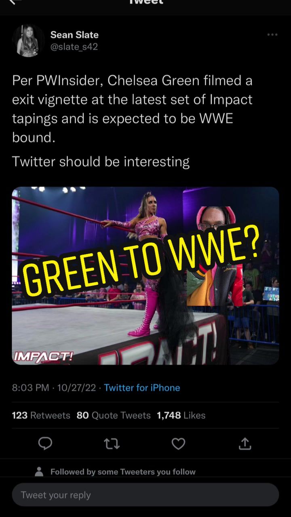Tap the person icon beside Followed by
This screenshot has height=517, width=291.
click(x=39, y=471)
